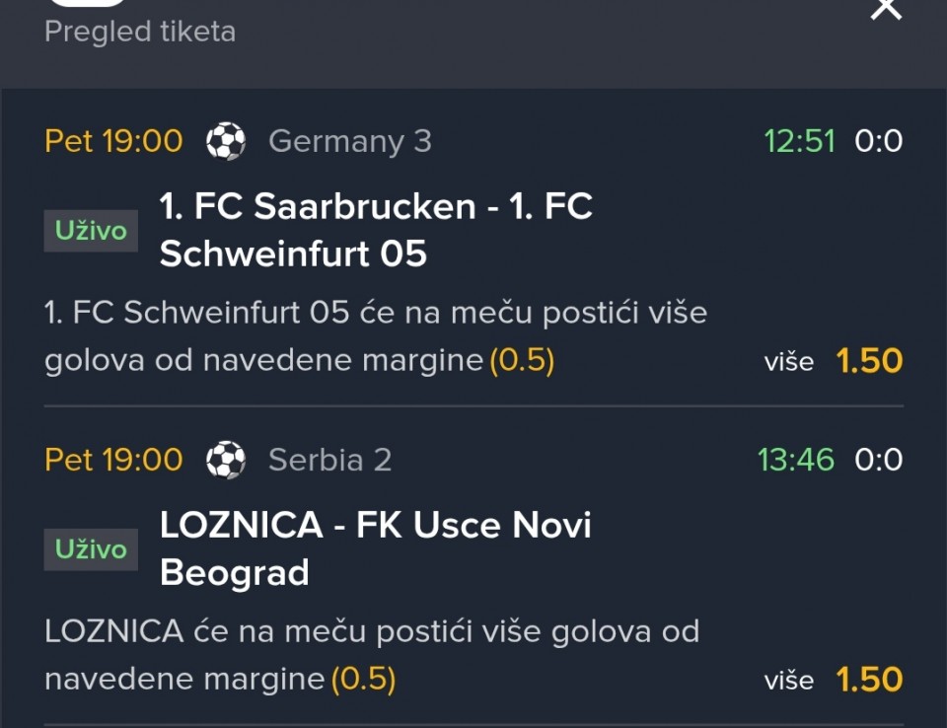Click the 1.50 odds for the Schweinfurt bet
The image size is (947, 728).
[869, 361]
